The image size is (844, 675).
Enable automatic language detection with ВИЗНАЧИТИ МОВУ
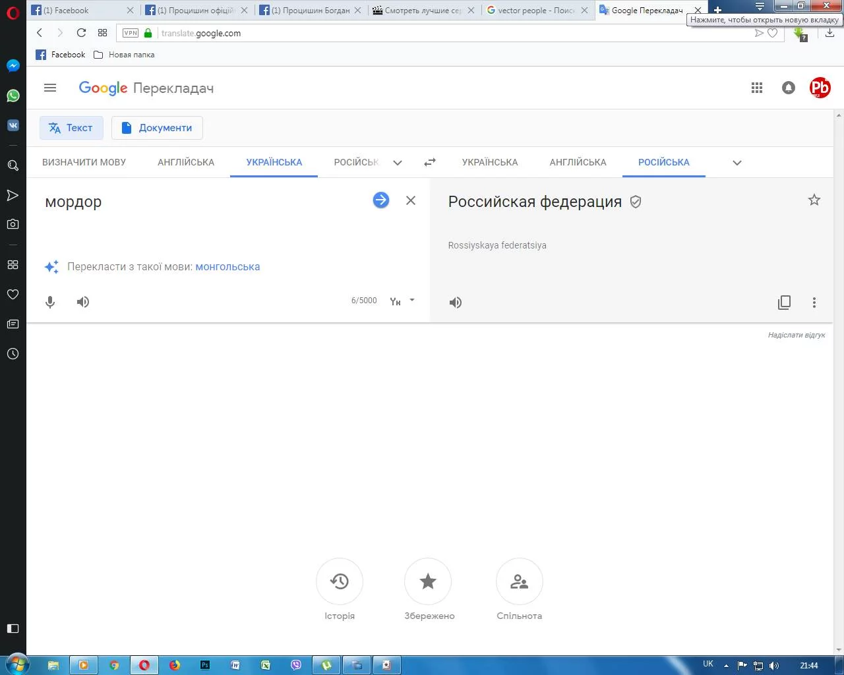[84, 161]
